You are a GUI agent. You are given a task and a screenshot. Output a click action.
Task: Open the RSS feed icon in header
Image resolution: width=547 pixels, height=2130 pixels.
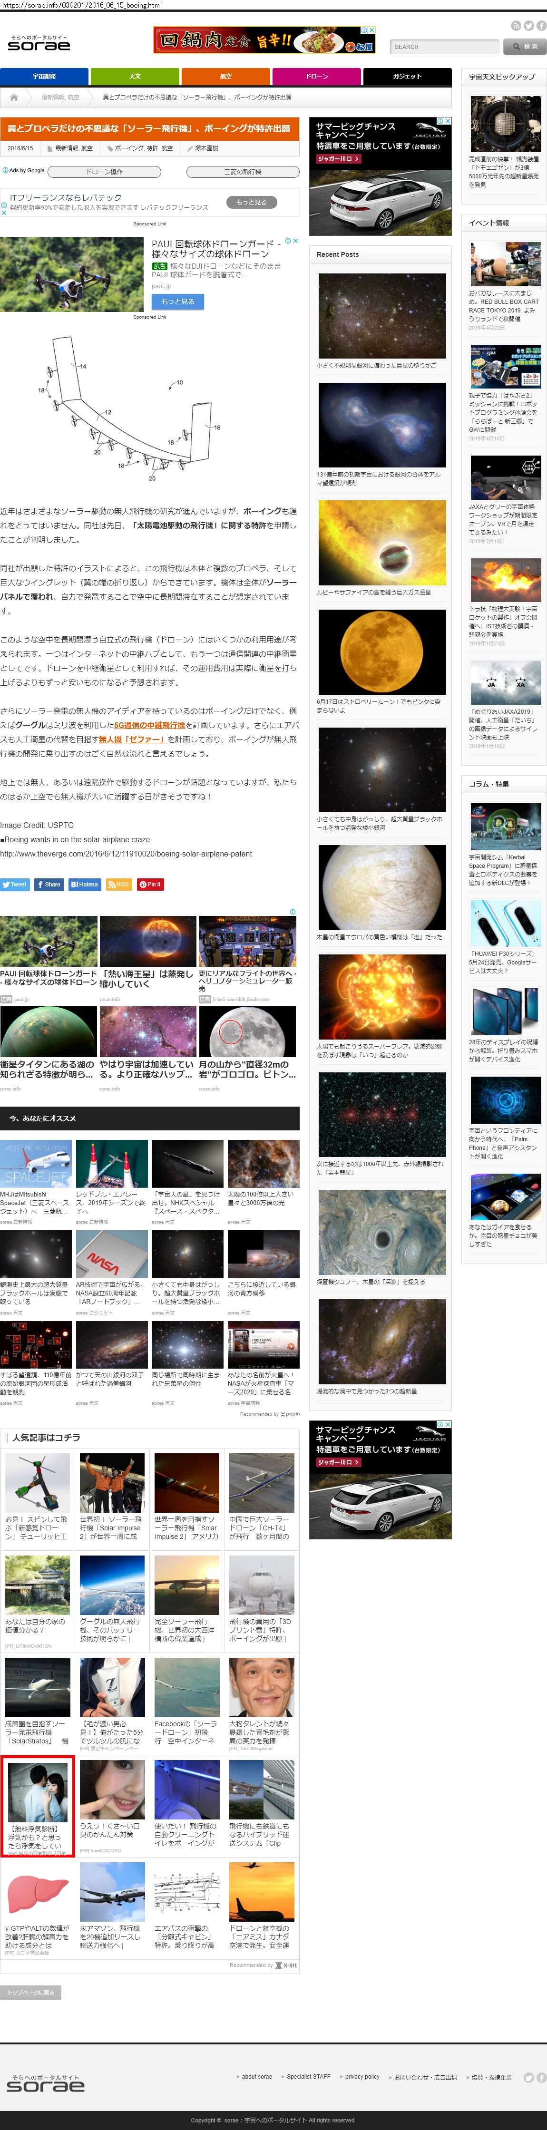click(516, 26)
